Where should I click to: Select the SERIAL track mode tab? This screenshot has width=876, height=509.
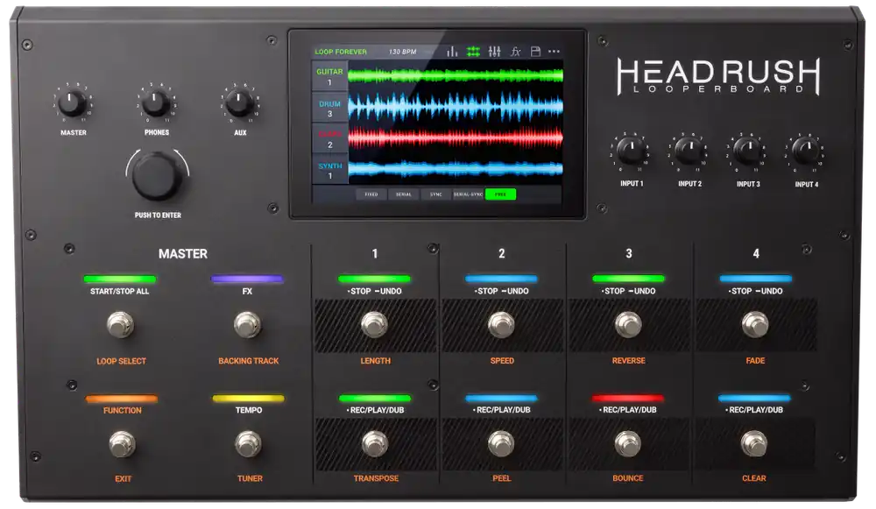(403, 194)
